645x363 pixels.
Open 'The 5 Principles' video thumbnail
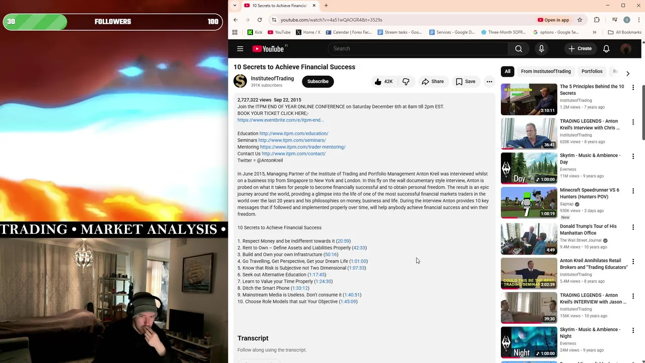pos(529,99)
